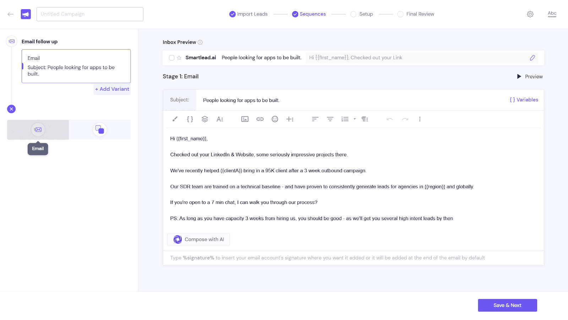
Task: Click the Compose with AI button
Action: [x=198, y=240]
